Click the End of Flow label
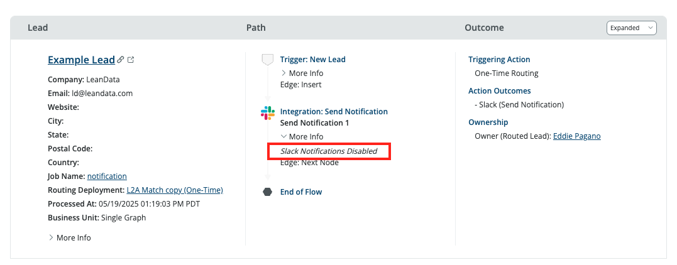Viewport: 677px width, 265px height. coord(300,192)
